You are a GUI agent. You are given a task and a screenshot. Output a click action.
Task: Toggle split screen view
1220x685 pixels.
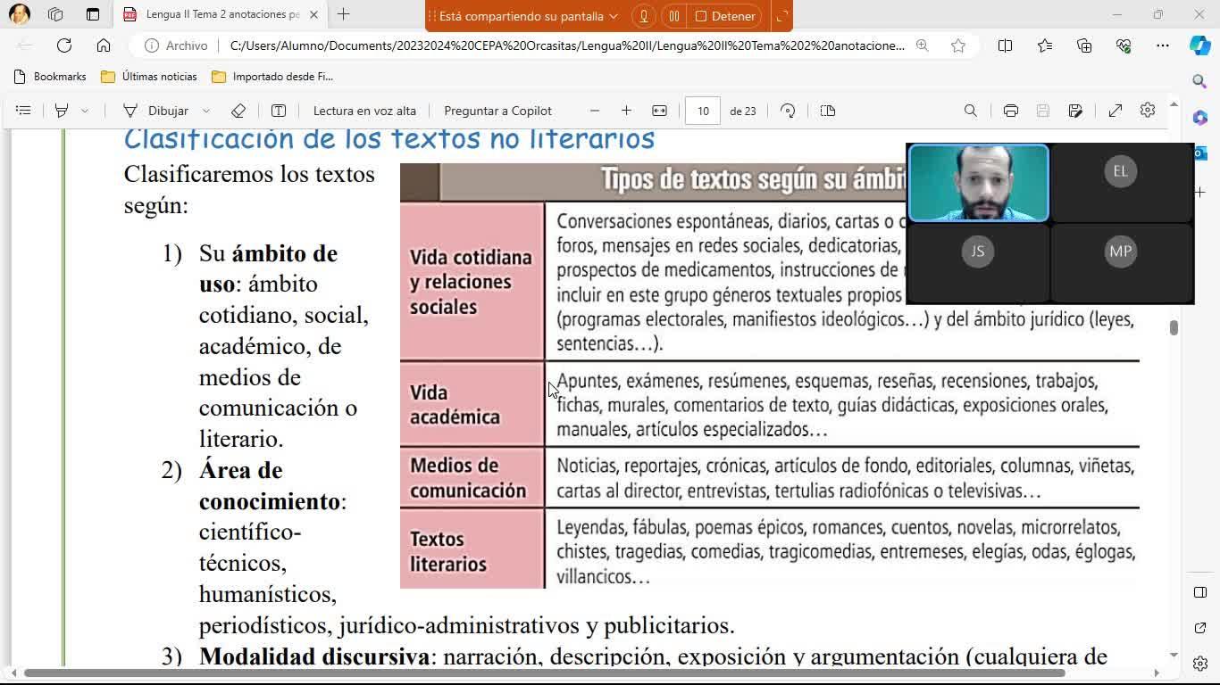point(1005,45)
